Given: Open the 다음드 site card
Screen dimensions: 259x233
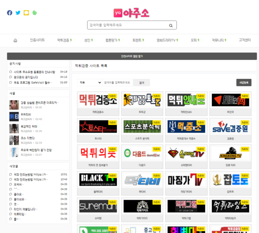Looking at the screenshot, I should [142, 157].
